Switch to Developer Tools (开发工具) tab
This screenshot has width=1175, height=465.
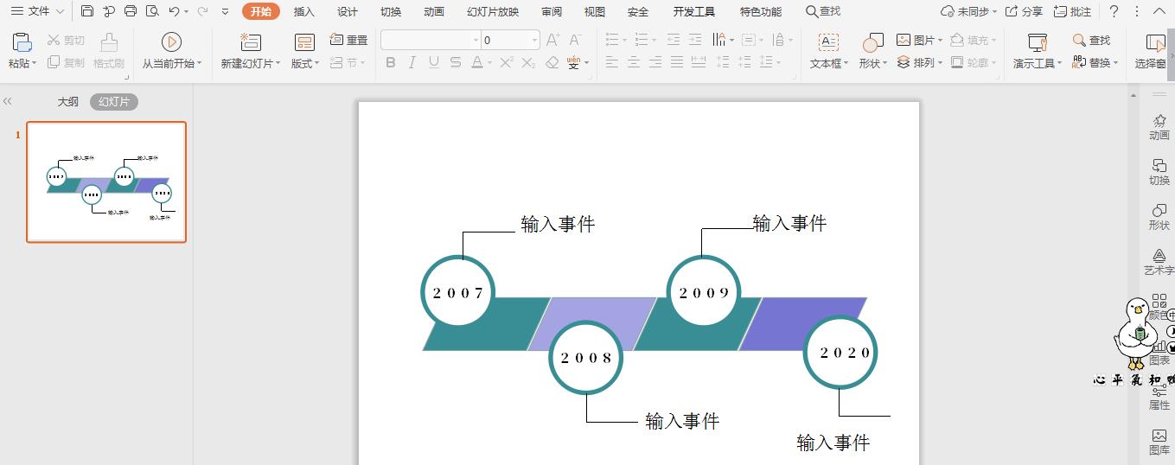694,11
